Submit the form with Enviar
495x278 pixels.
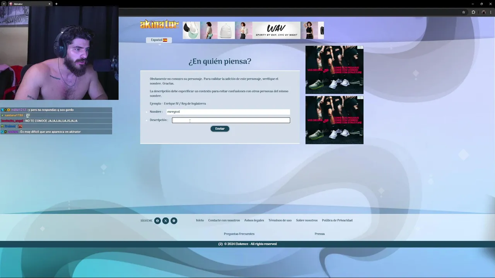[220, 129]
